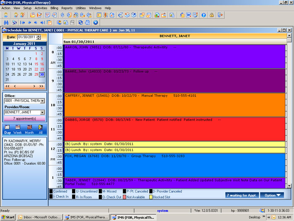Screen dimensions: 294x221
Task: Click the black Confirmed legend swatch
Action: (51, 191)
